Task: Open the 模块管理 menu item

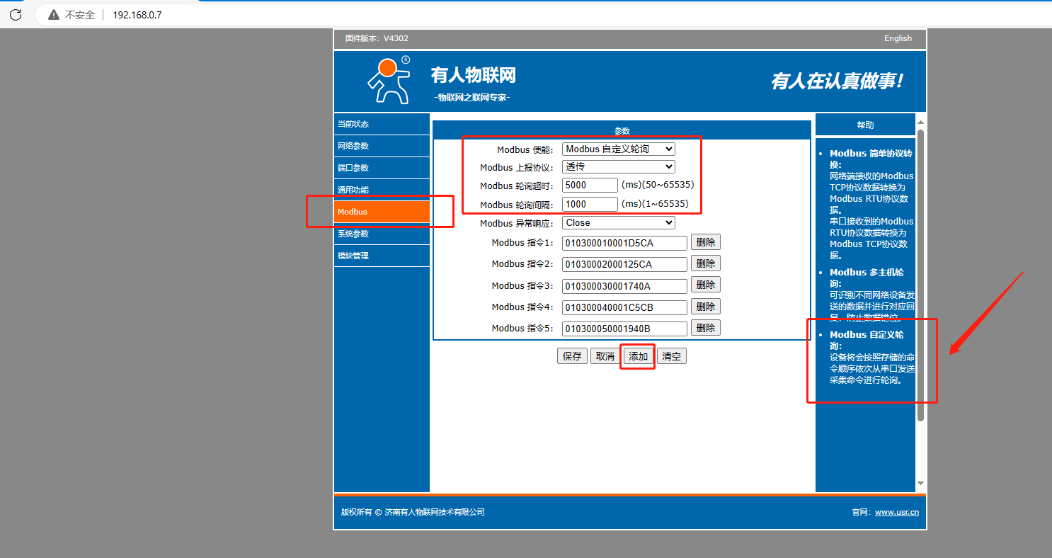Action: [382, 256]
